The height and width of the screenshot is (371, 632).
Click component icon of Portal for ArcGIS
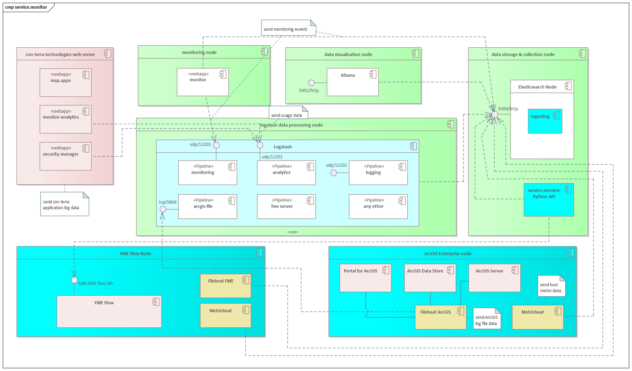[386, 270]
